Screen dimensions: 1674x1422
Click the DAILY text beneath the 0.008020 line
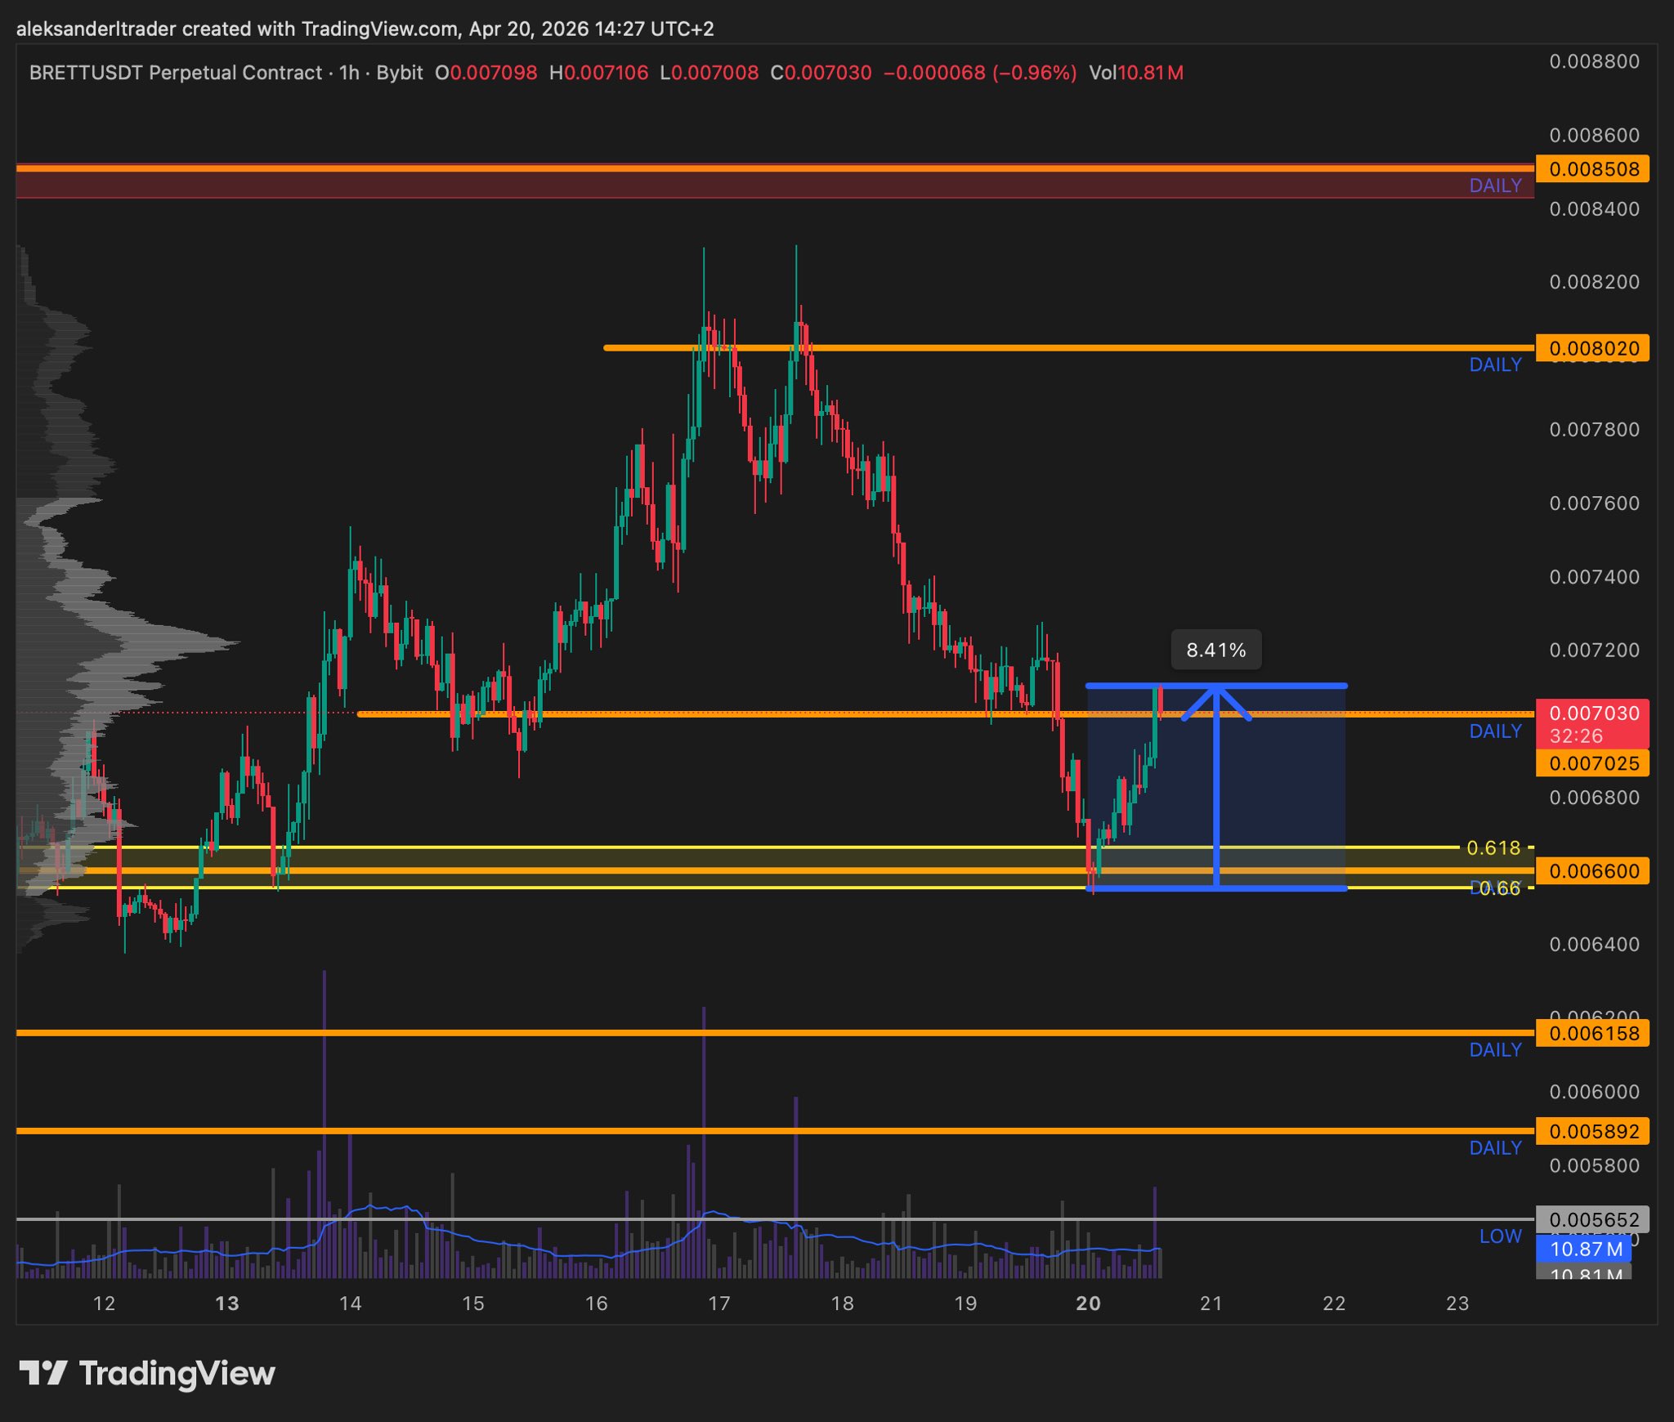click(x=1495, y=364)
